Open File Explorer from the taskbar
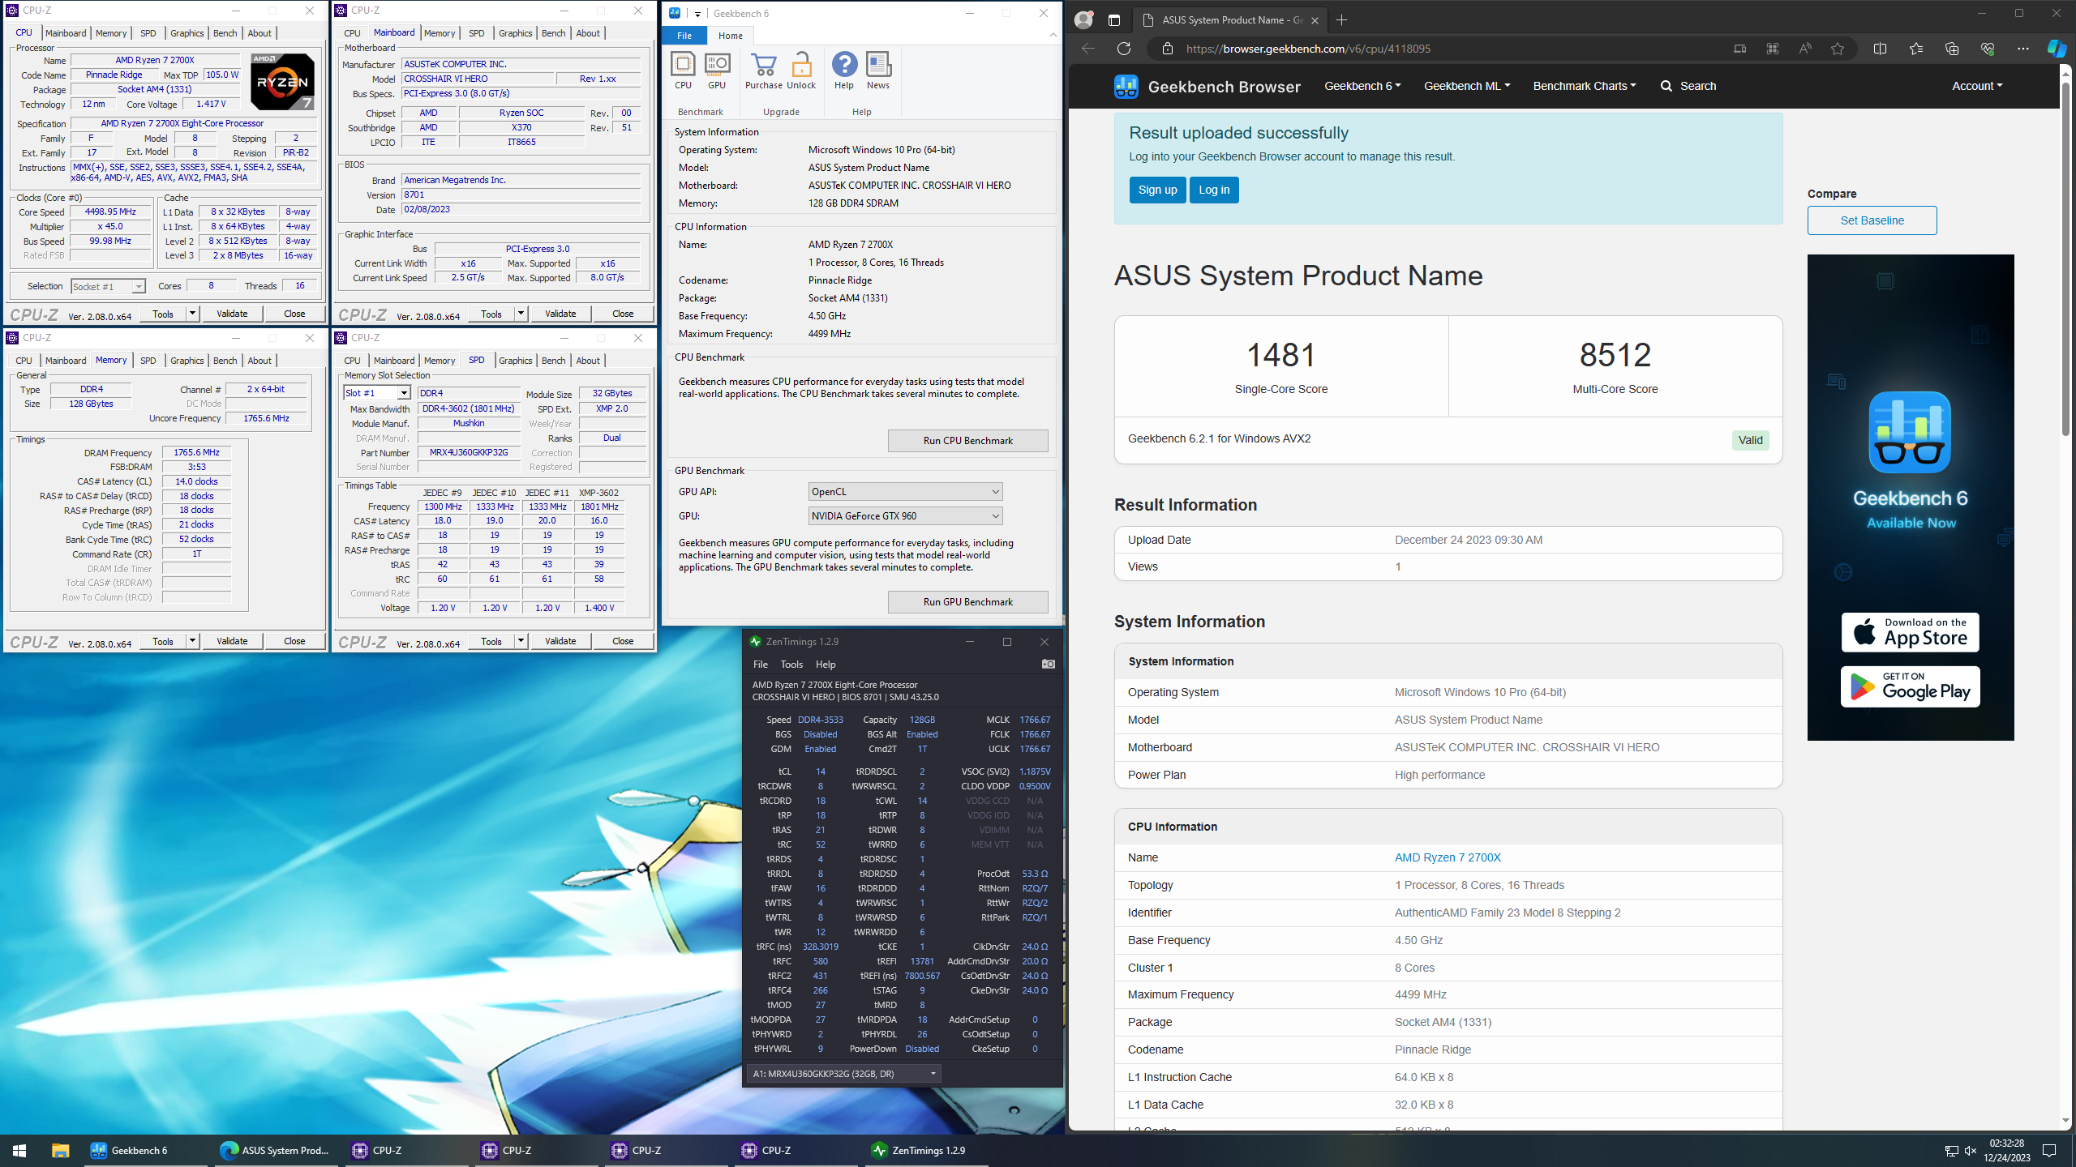This screenshot has width=2076, height=1167. (60, 1150)
